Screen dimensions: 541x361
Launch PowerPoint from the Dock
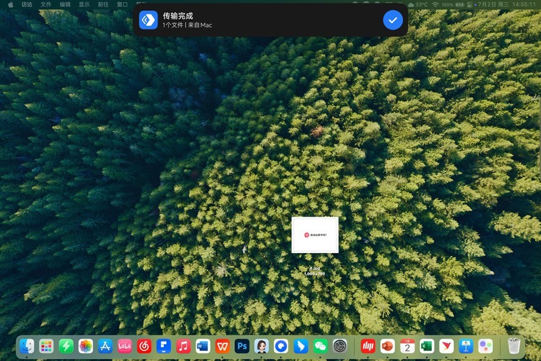(387, 345)
